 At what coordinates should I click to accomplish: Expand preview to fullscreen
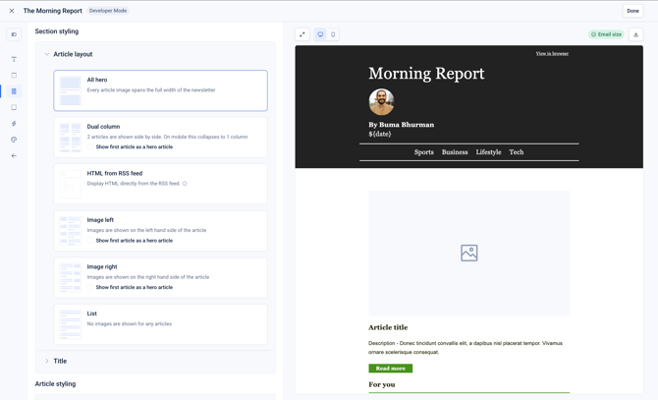click(x=302, y=34)
